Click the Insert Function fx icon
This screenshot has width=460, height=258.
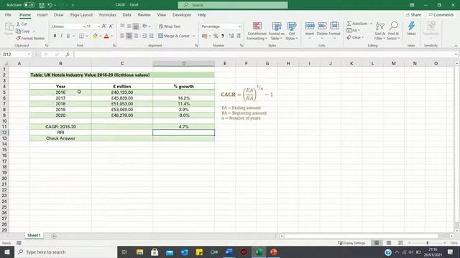click(68, 54)
